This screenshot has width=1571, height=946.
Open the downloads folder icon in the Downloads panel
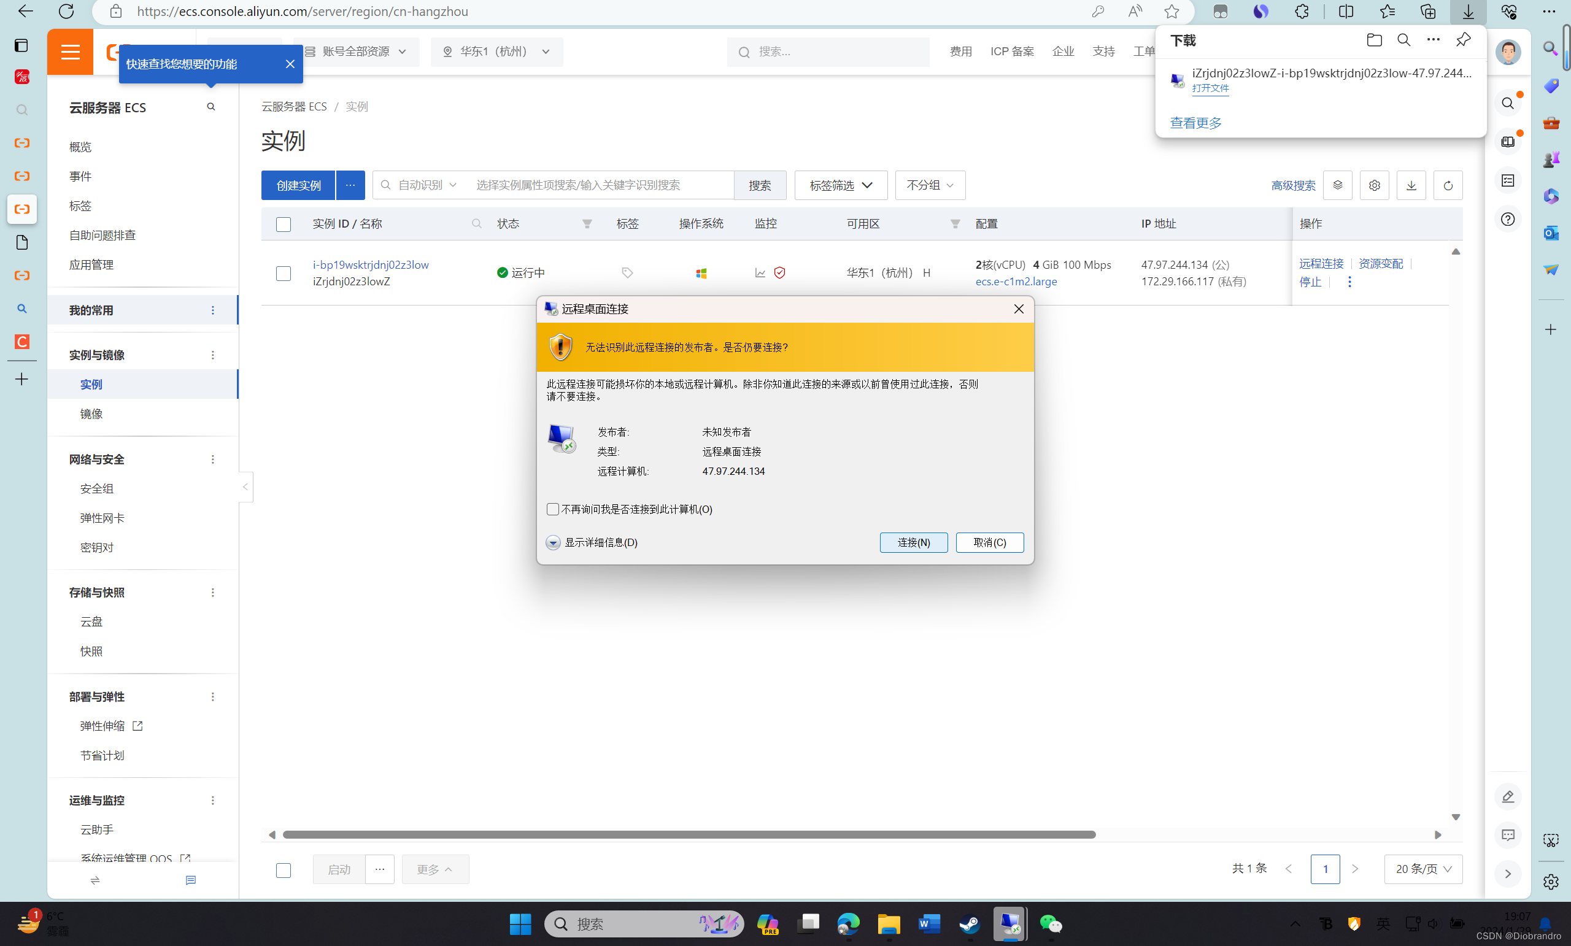[1374, 40]
